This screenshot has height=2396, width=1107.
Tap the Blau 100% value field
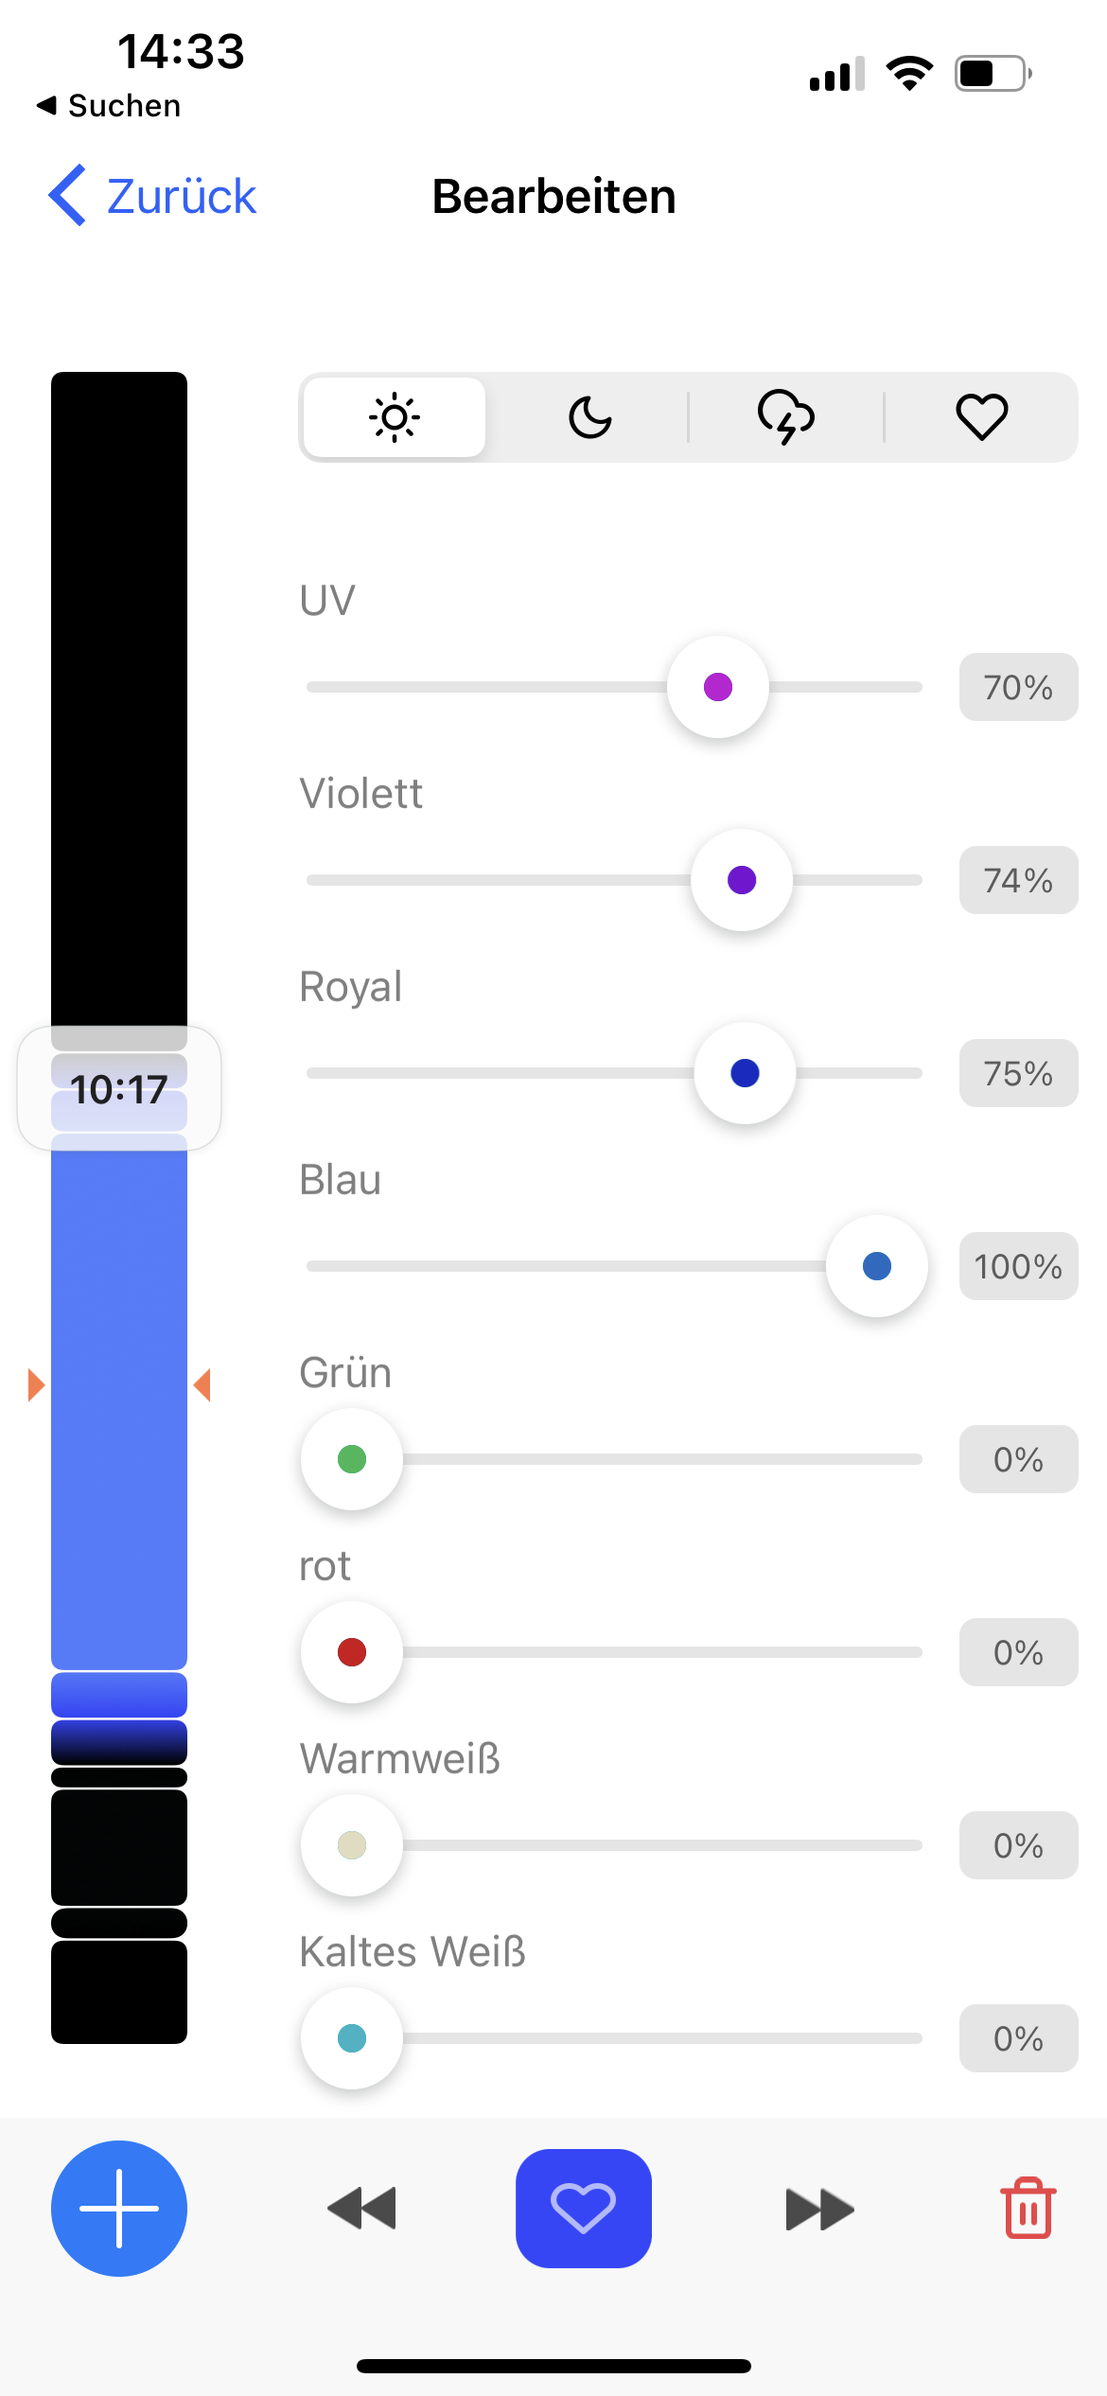(x=1018, y=1266)
